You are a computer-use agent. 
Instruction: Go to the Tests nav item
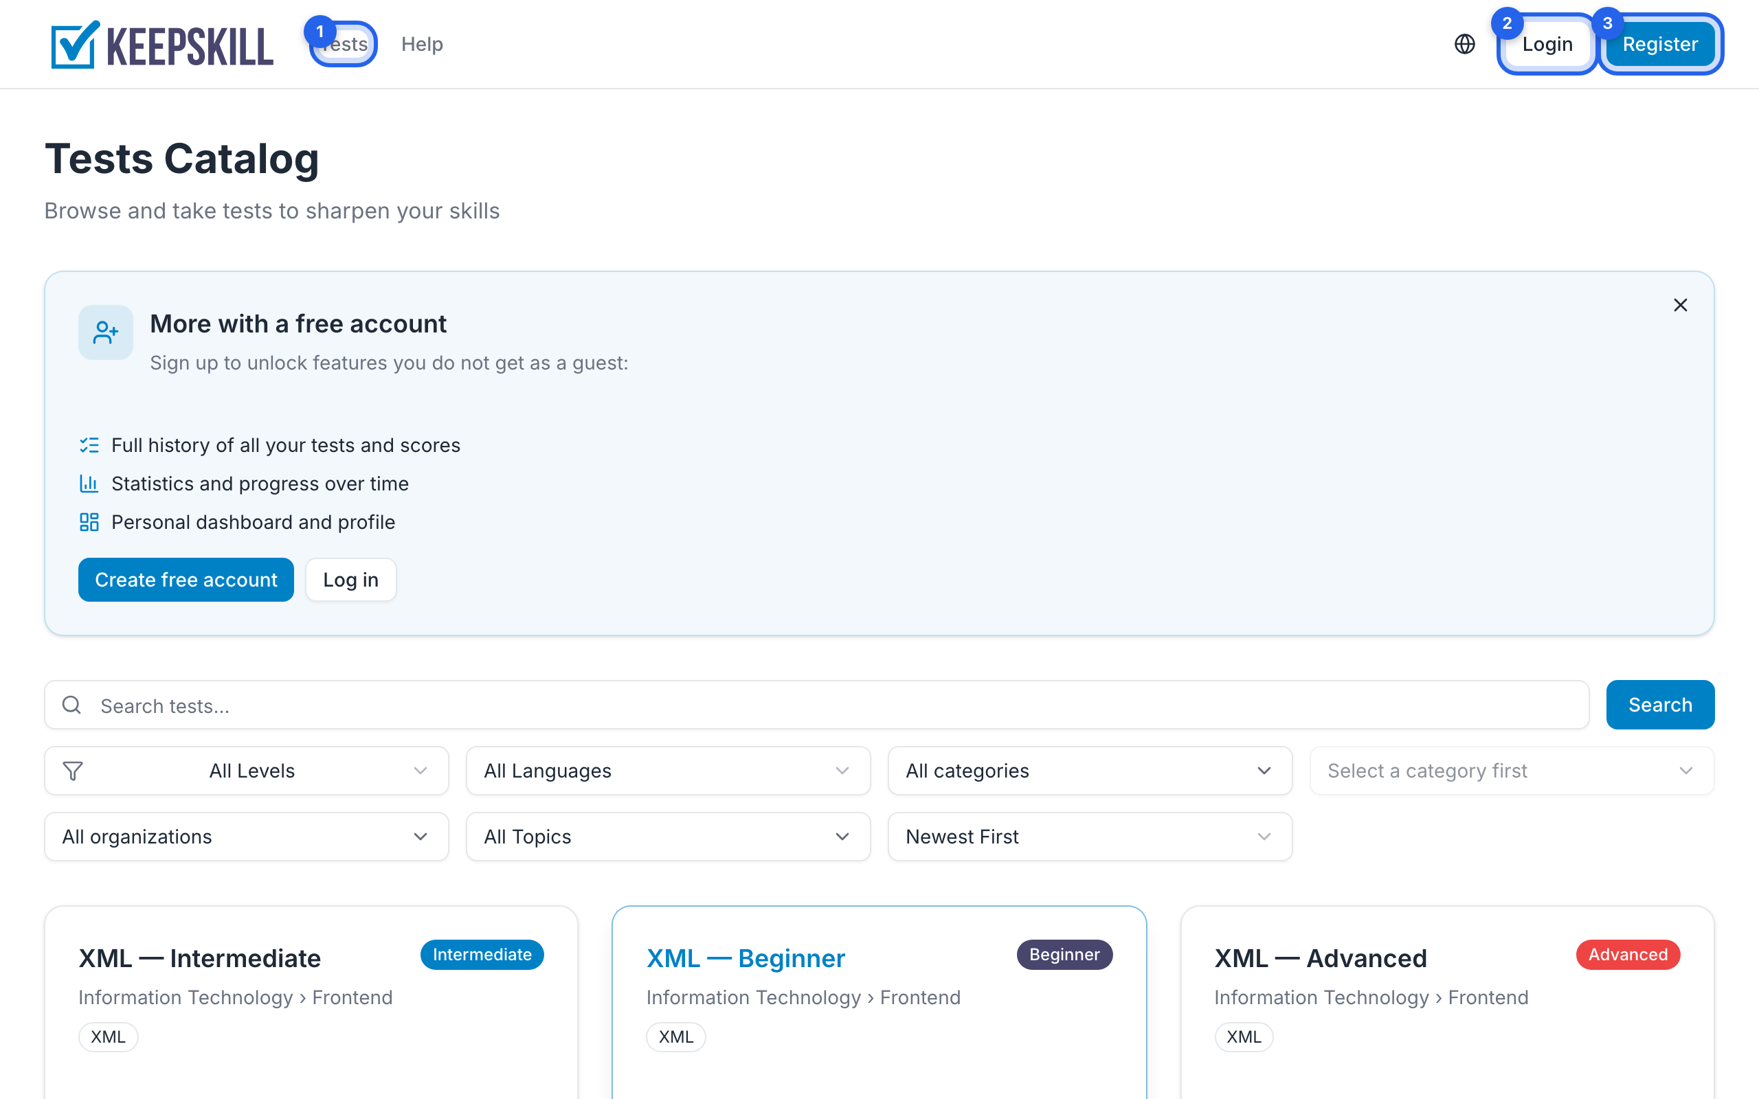click(344, 45)
